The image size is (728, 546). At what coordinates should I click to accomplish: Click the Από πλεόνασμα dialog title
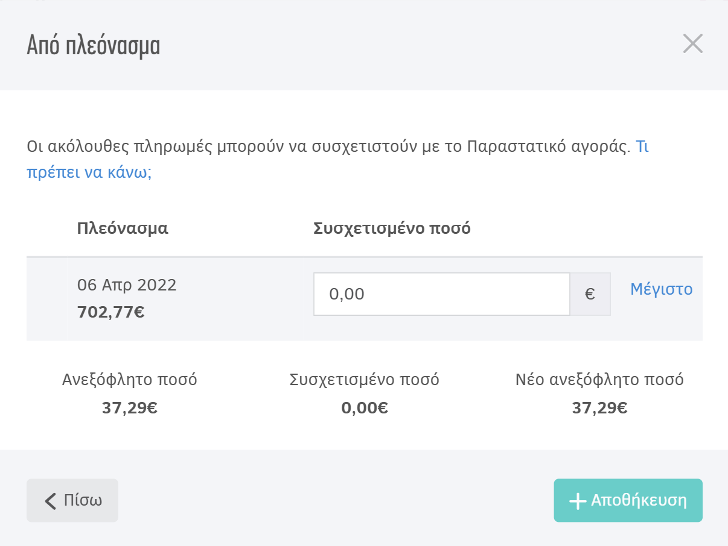pyautogui.click(x=94, y=46)
